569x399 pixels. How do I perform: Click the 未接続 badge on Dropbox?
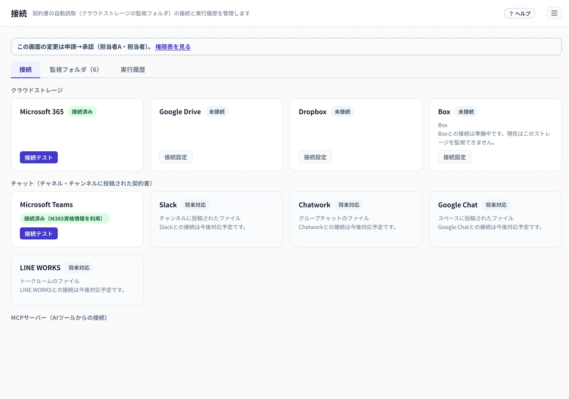[x=342, y=112]
